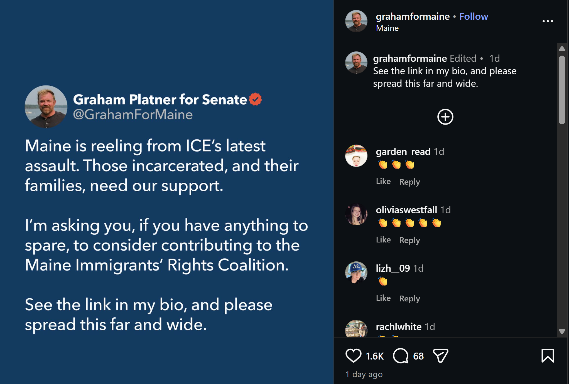The width and height of the screenshot is (569, 384).
Task: Reply to oliviaswestfall's comment
Action: click(x=409, y=240)
